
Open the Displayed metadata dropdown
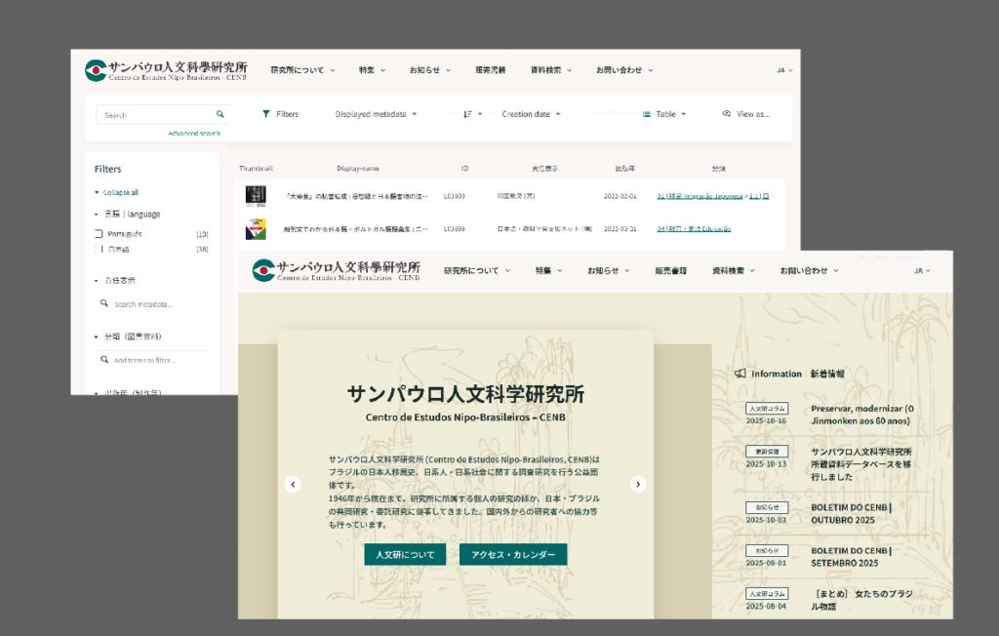376,114
